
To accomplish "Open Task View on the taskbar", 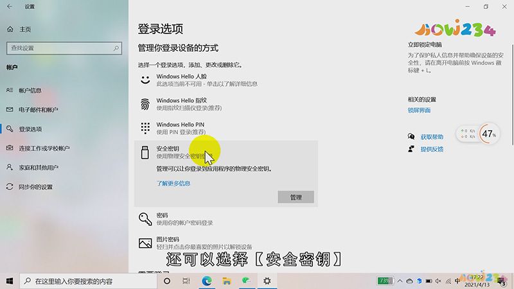I will (186, 281).
